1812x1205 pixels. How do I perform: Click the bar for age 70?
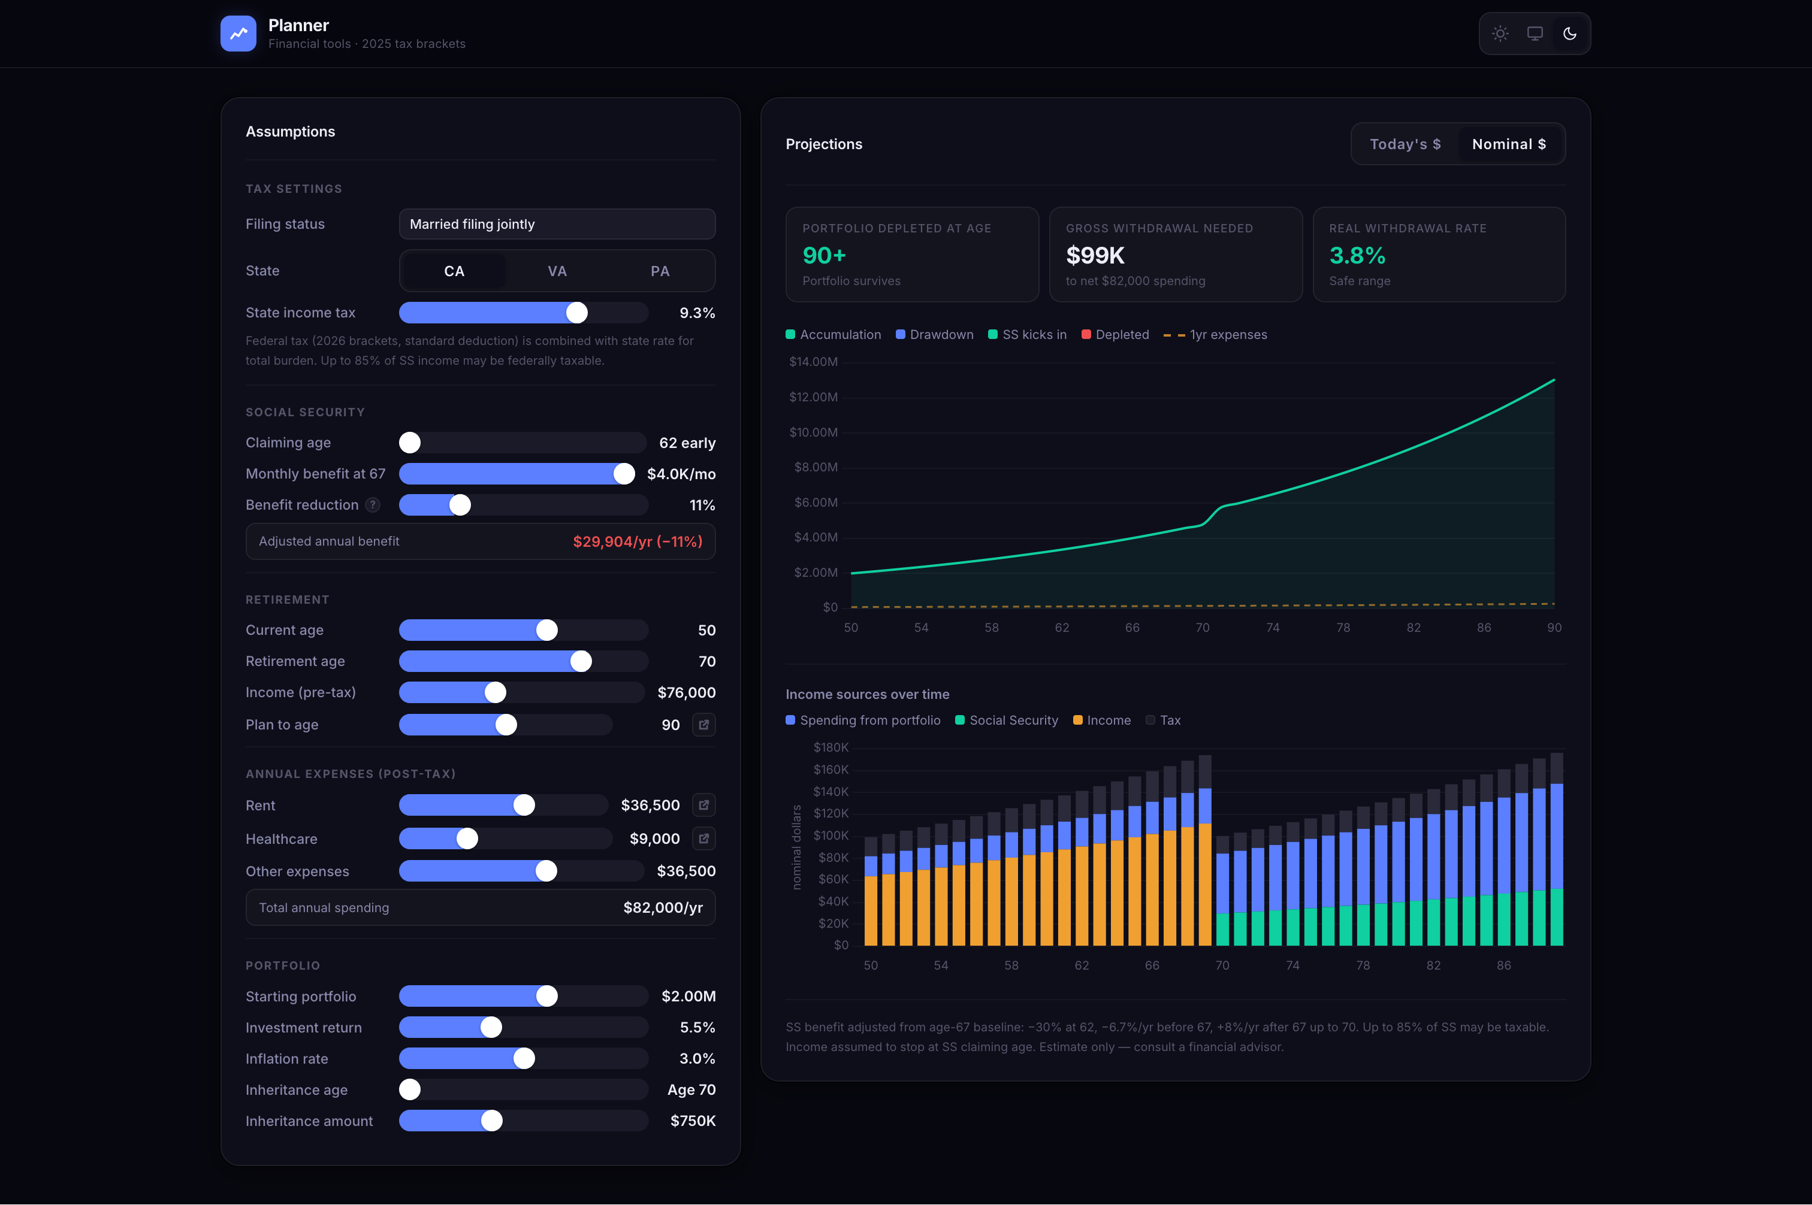point(1222,891)
